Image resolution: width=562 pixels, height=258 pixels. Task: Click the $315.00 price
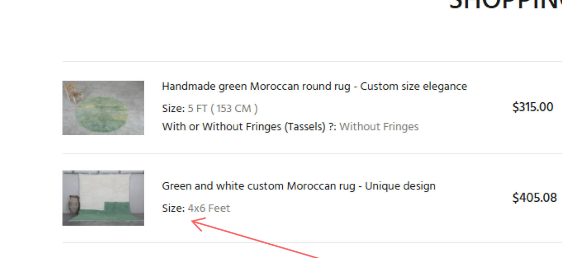[532, 107]
